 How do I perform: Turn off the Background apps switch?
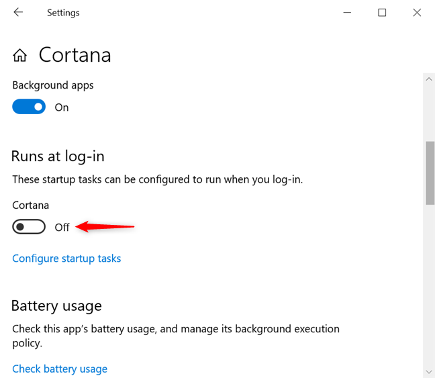29,107
